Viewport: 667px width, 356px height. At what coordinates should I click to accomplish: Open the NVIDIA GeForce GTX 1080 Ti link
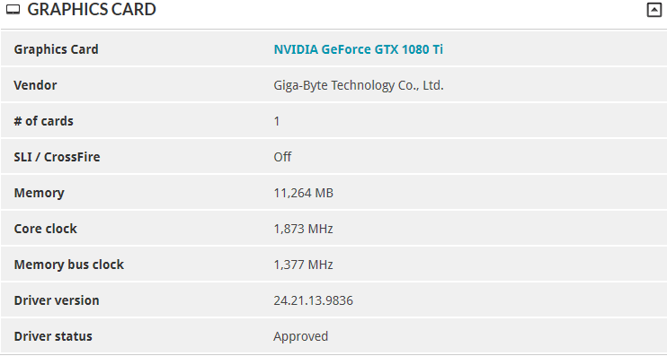click(358, 49)
